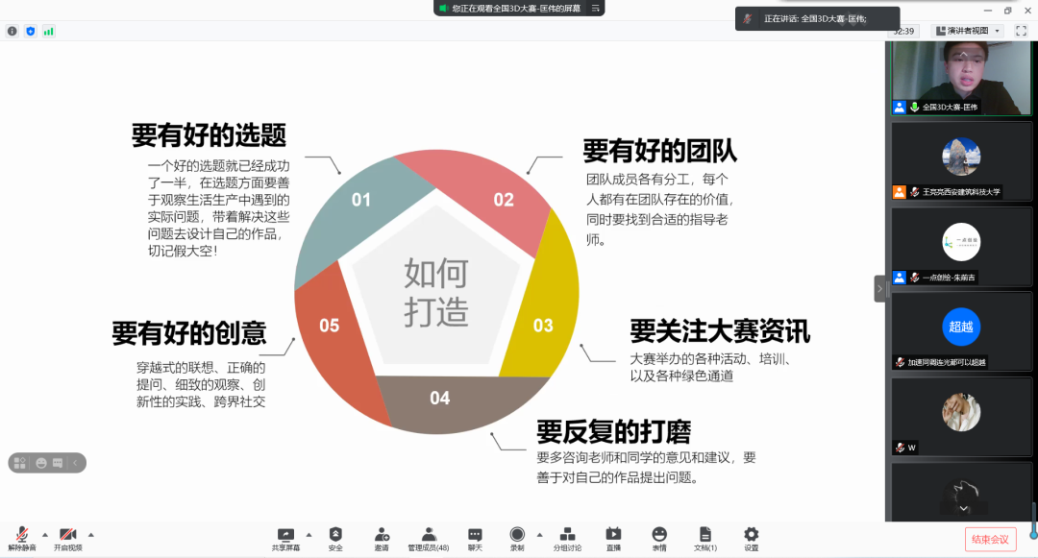Open the 聊天 chat panel
Image resolution: width=1038 pixels, height=558 pixels.
click(x=475, y=537)
